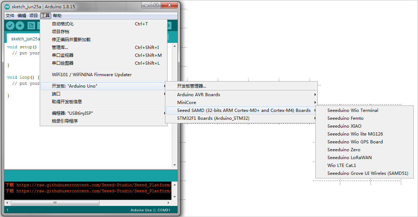Select 修正编码并重新加载 entry

point(103,39)
